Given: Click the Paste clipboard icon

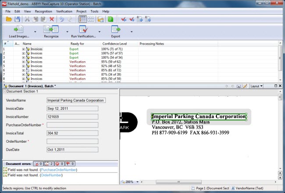Looking at the screenshot, I should pos(43,19).
